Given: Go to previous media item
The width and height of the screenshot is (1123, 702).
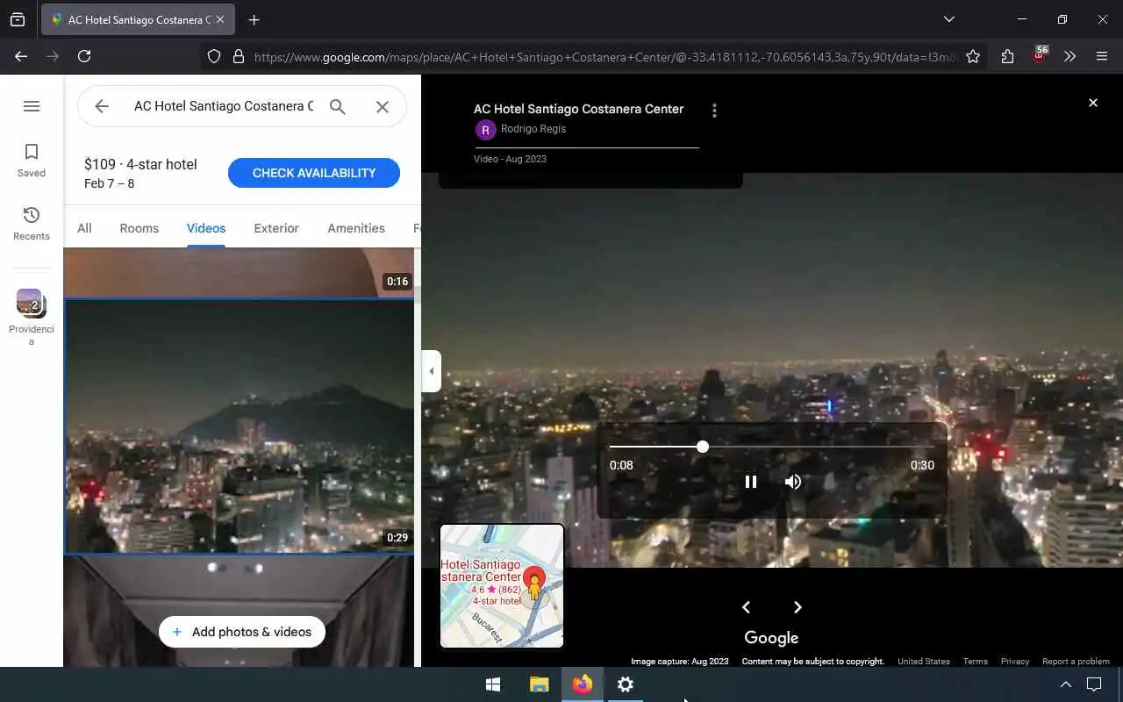Looking at the screenshot, I should 746,607.
